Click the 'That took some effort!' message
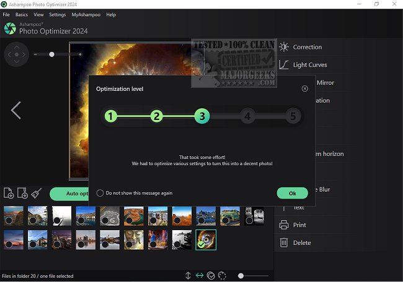Viewport: 403px width, 282px height. tap(202, 157)
